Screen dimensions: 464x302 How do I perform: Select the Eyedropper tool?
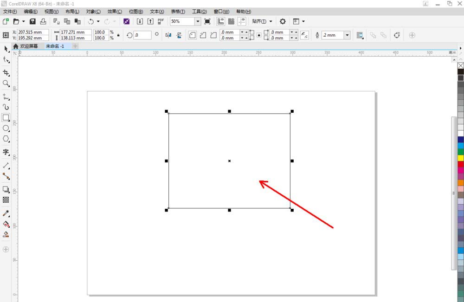point(6,213)
